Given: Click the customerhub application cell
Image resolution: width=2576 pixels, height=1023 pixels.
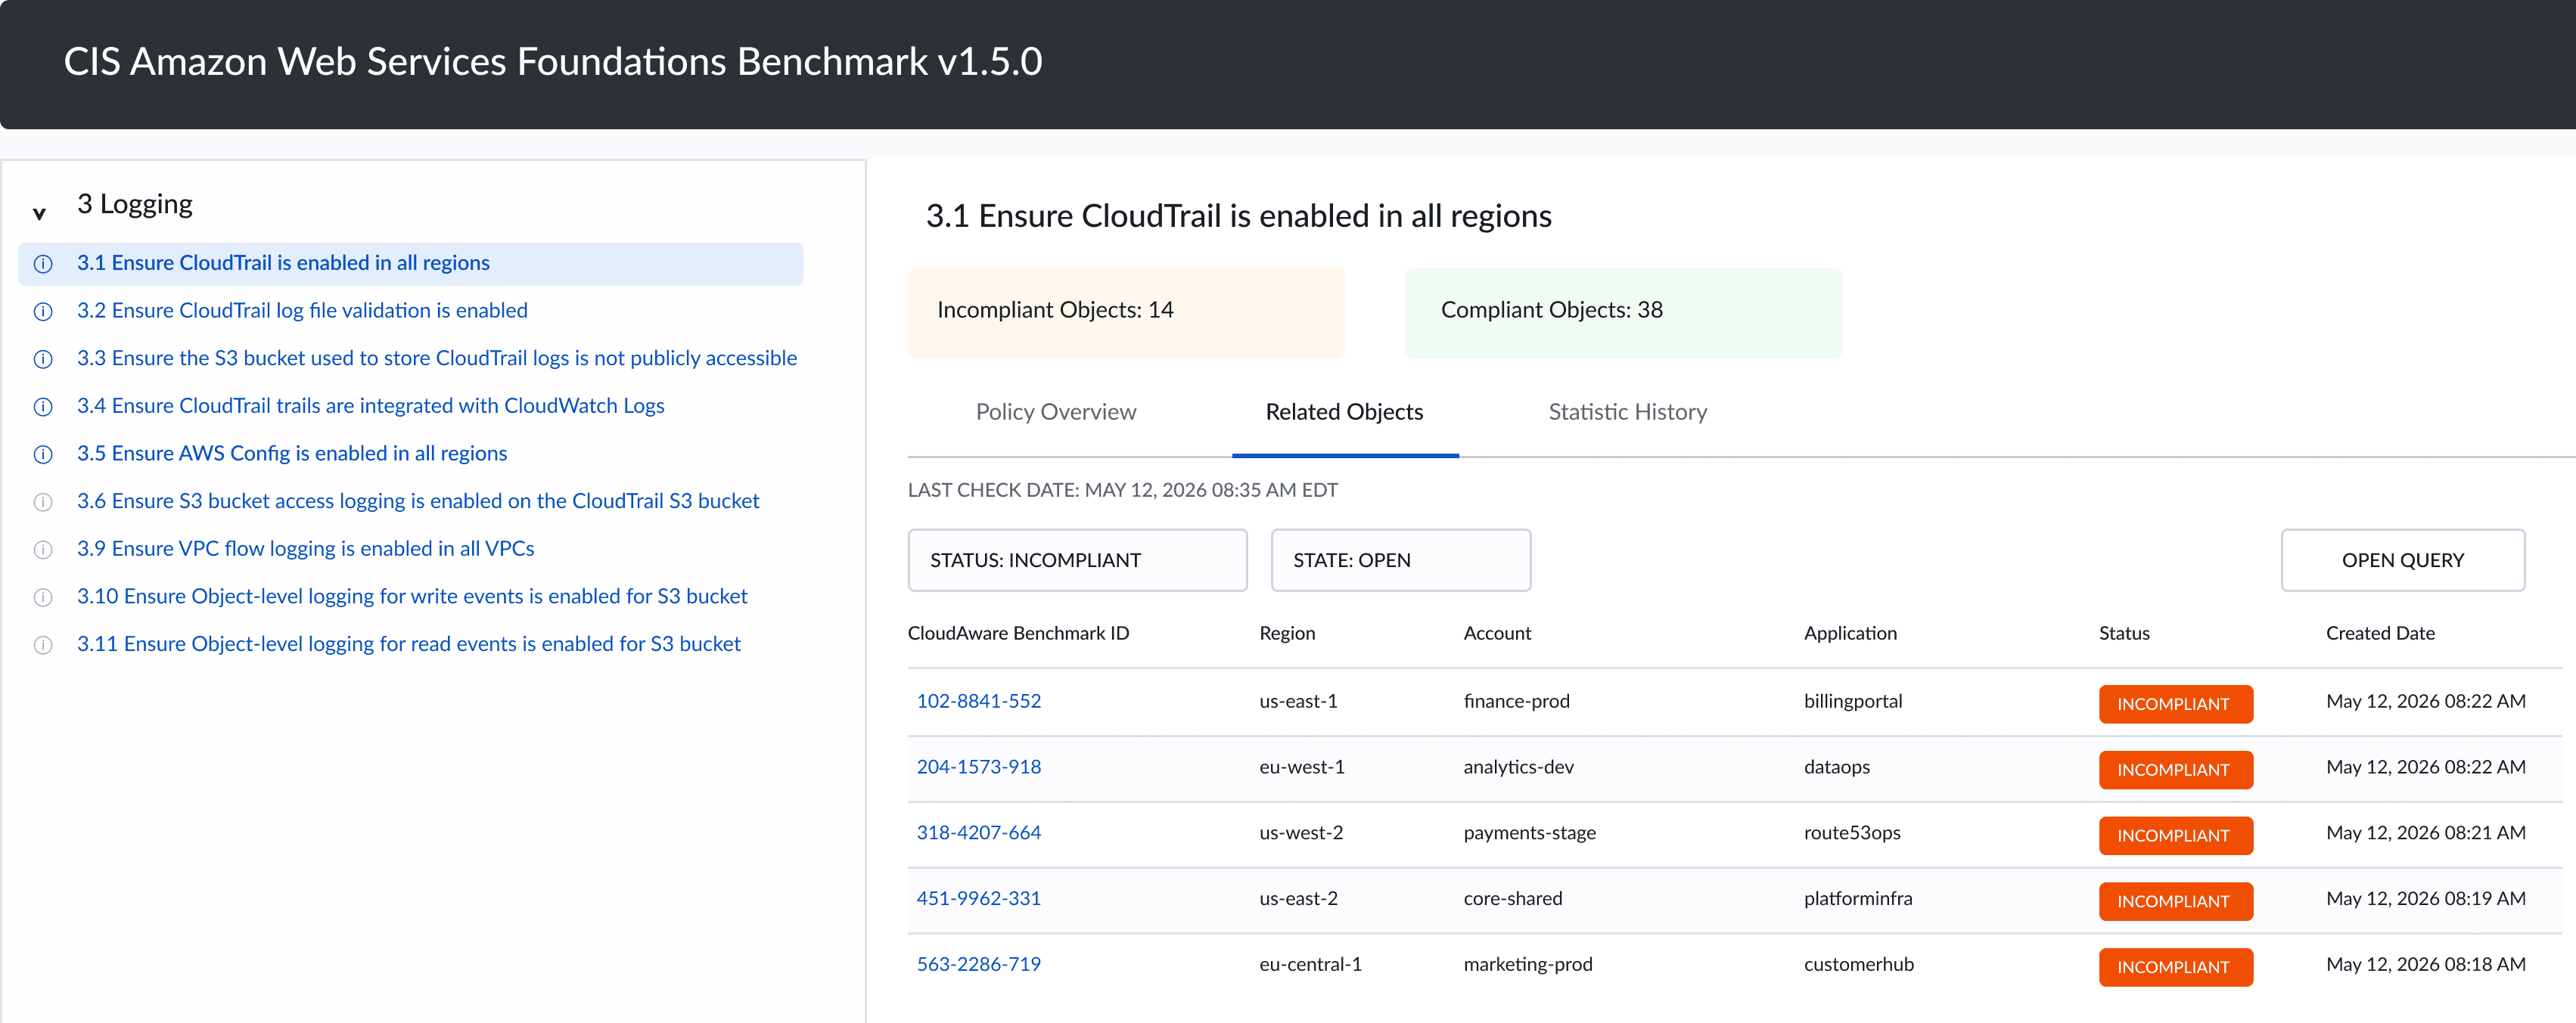Looking at the screenshot, I should click(x=1858, y=964).
